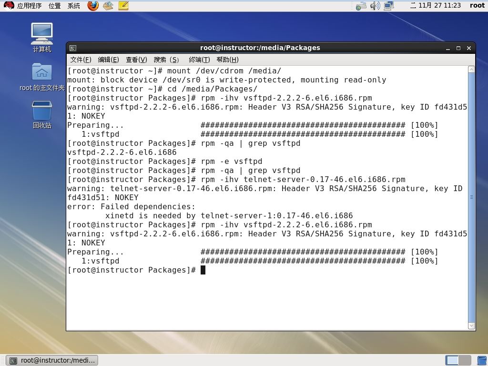Screen dimensions: 488x366
Task: Open the terminal 帮助(H) menu
Action: [x=227, y=60]
